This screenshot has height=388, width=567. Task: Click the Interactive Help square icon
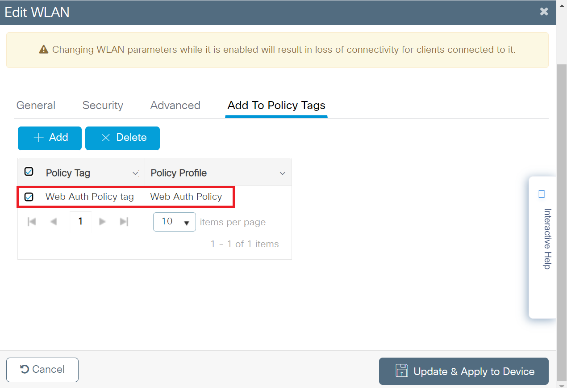[542, 194]
